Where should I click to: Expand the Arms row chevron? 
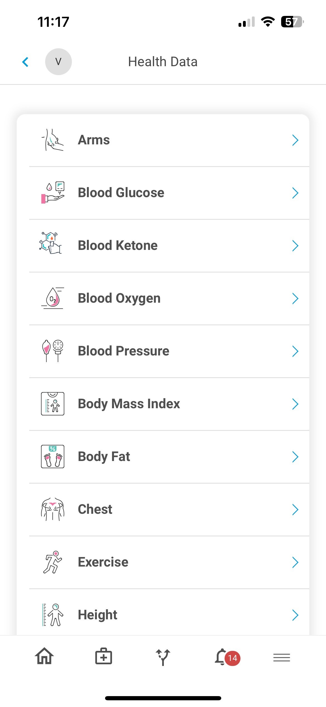(295, 140)
